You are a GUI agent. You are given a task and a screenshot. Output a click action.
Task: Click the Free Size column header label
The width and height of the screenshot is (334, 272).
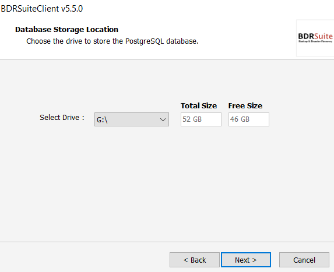tap(245, 106)
